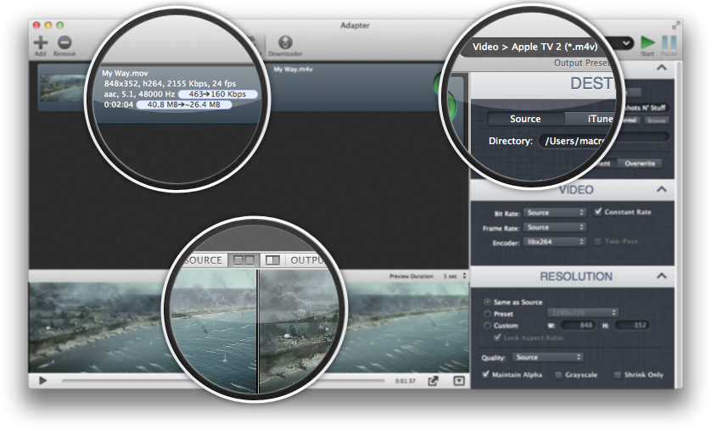This screenshot has width=711, height=430.
Task: Open the Encoder libx264 dropdown
Action: (x=555, y=242)
